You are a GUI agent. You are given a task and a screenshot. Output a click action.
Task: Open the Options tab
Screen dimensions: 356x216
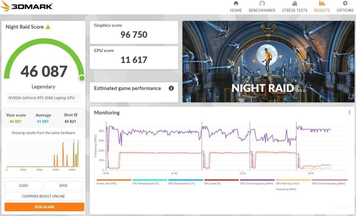pos(345,7)
